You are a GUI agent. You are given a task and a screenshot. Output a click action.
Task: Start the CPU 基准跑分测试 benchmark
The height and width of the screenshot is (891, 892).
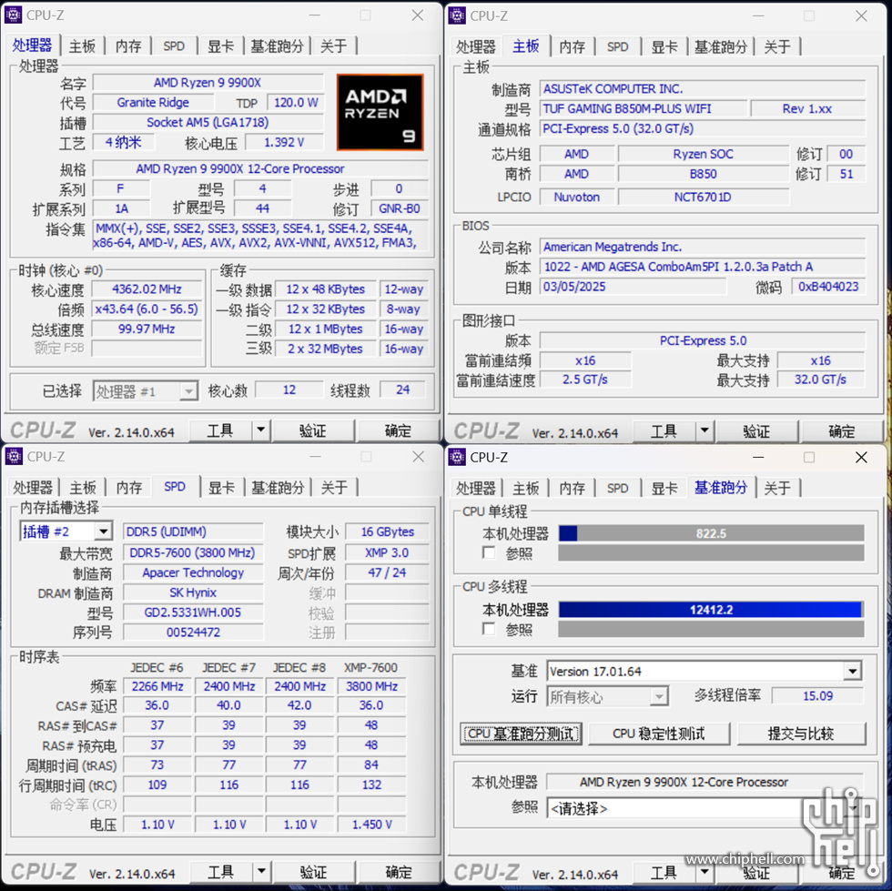click(x=521, y=734)
